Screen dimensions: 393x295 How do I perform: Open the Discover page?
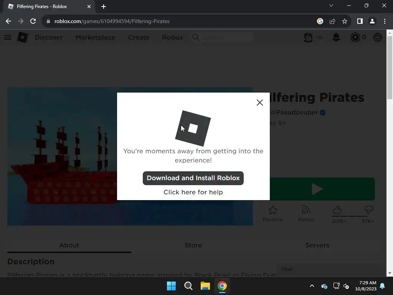coord(49,37)
